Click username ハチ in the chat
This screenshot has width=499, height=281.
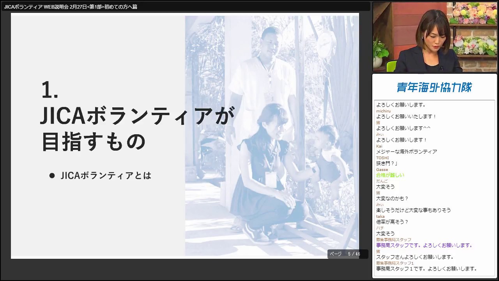pos(380,228)
